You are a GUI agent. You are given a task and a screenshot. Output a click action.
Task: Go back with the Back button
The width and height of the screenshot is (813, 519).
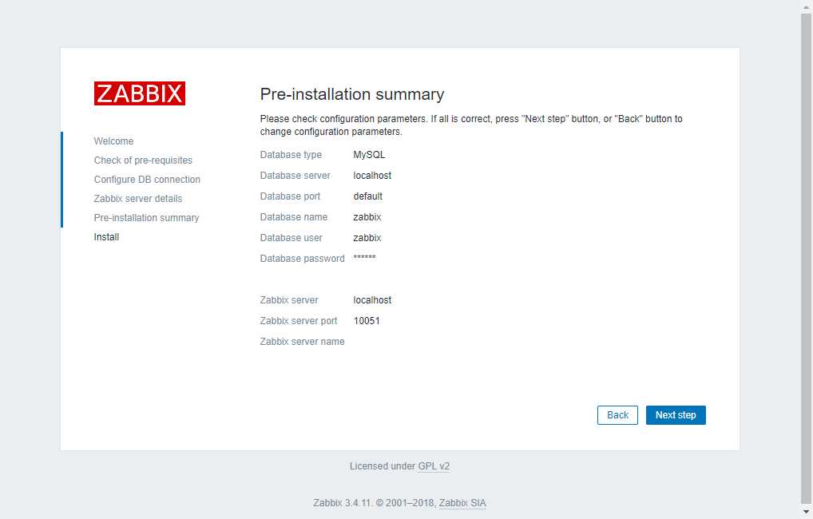[617, 414]
